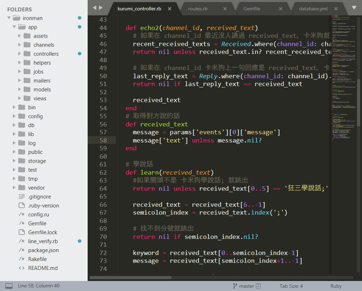The height and width of the screenshot is (291, 362).
Task: Click the Line 58, Column 40 indicator
Action: point(39,286)
